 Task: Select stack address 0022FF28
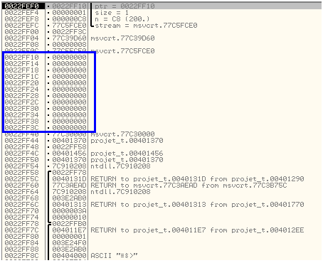[x=21, y=95]
